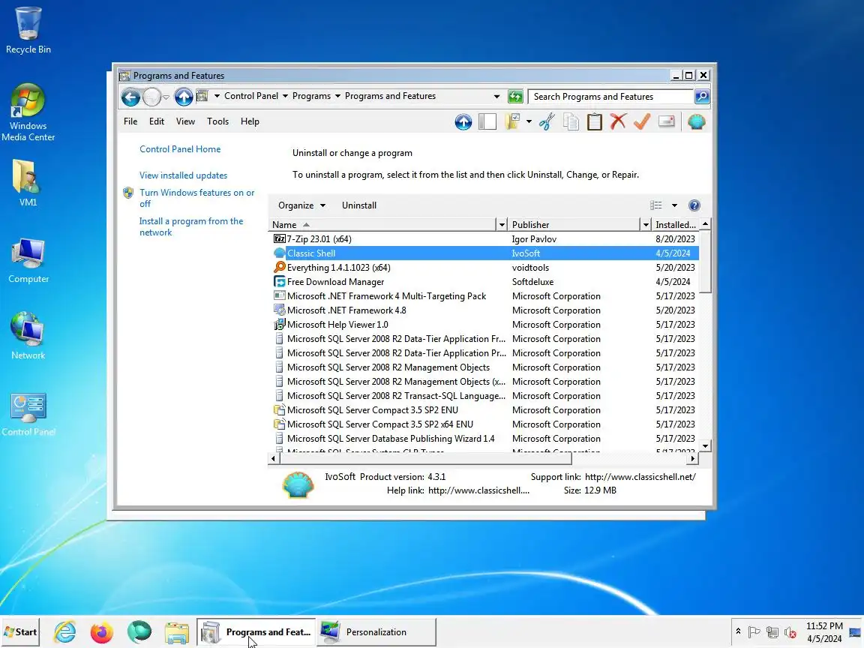
Task: Open the View menu
Action: pos(185,121)
